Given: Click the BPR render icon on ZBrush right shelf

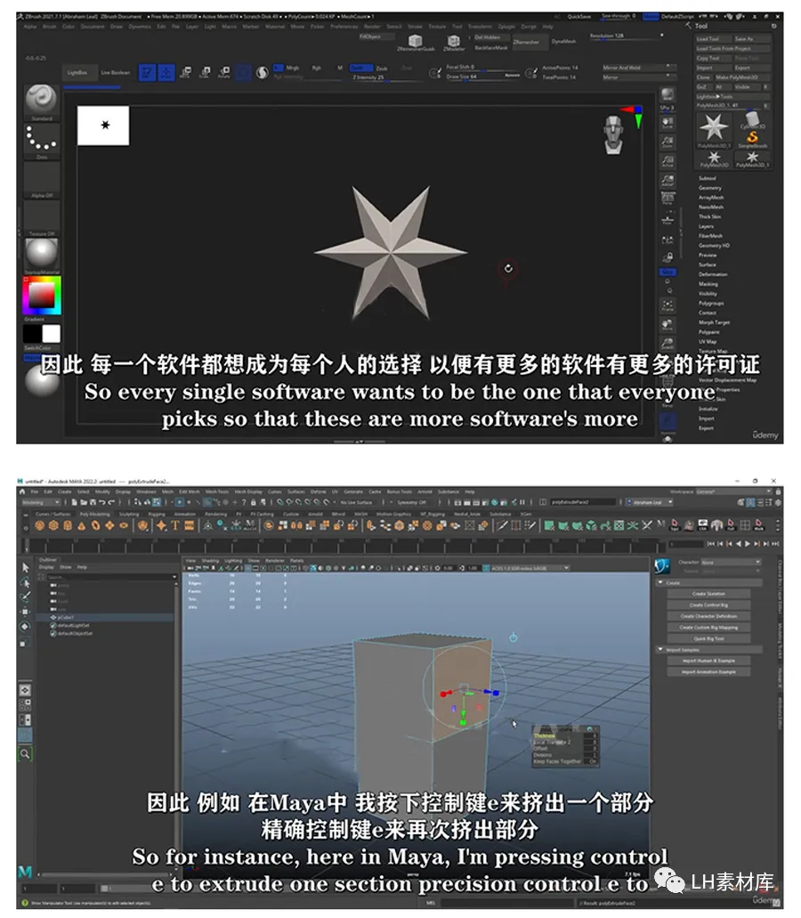Looking at the screenshot, I should [x=667, y=93].
